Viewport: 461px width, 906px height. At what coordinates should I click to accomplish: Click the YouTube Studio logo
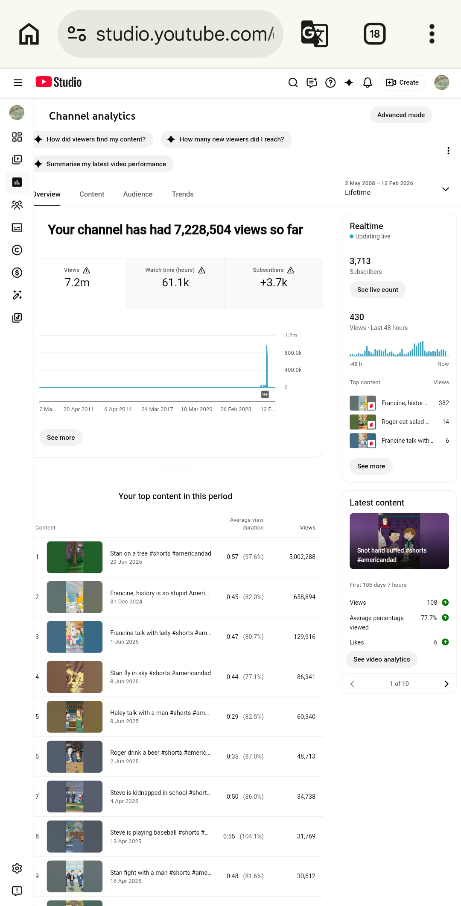pyautogui.click(x=58, y=82)
